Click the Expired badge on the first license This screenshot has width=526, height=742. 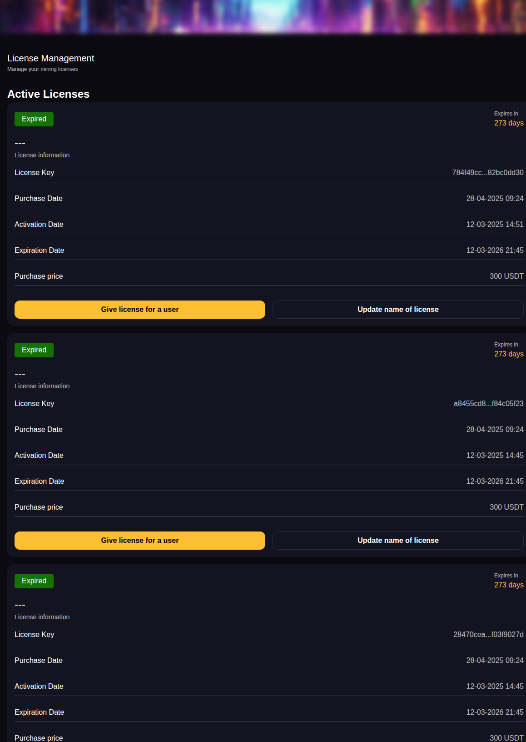34,119
